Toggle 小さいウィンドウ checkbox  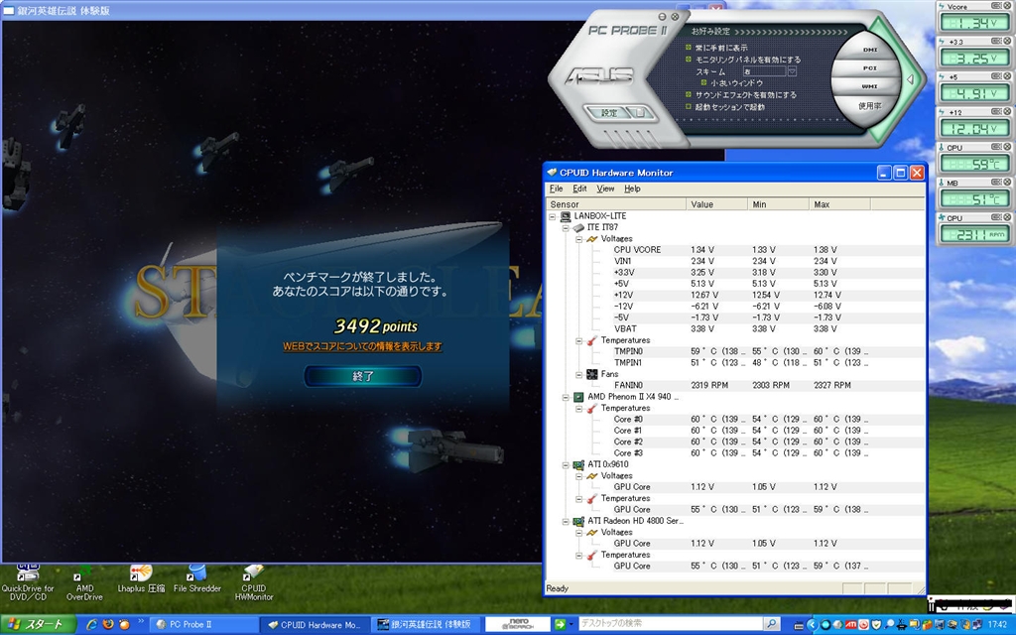coord(703,83)
